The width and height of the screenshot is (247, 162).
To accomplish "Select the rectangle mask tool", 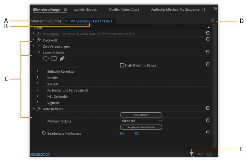I will [x=54, y=59].
